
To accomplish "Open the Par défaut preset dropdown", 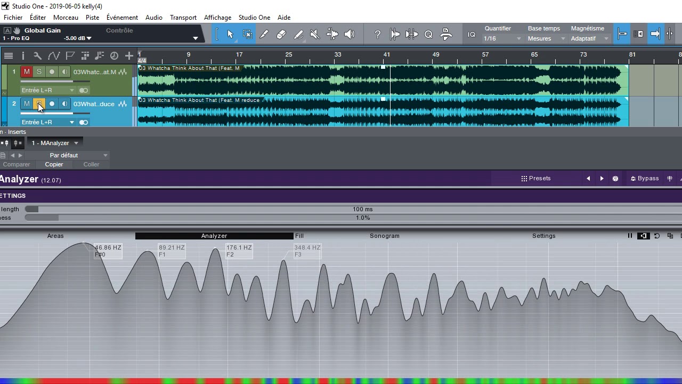I will coord(64,155).
